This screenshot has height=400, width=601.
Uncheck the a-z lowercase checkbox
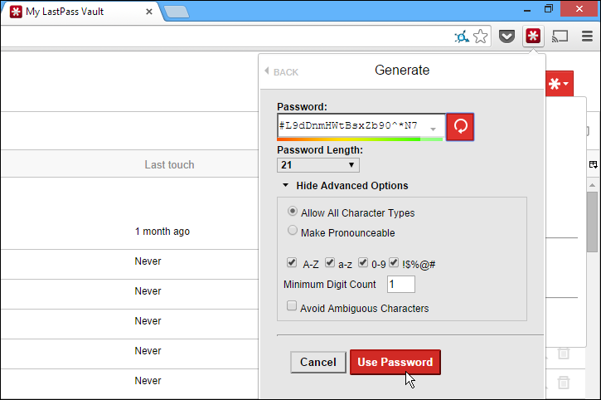coord(330,262)
